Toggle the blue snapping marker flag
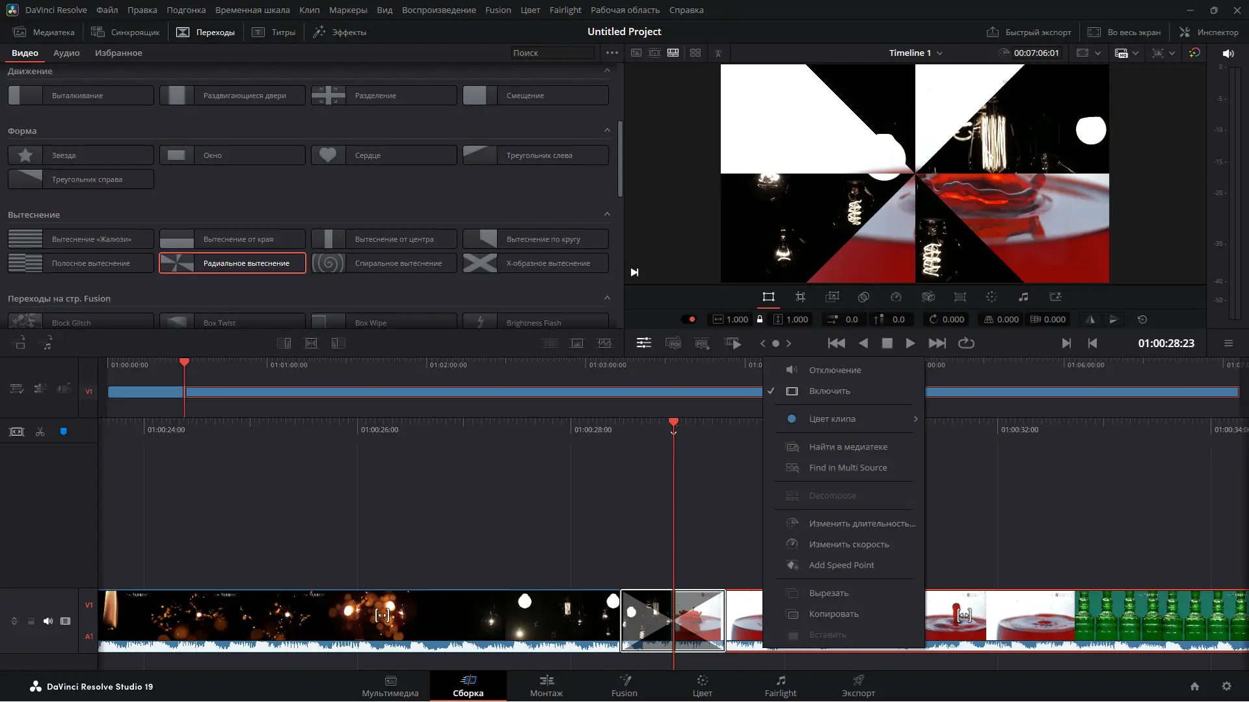The image size is (1249, 702). point(64,432)
